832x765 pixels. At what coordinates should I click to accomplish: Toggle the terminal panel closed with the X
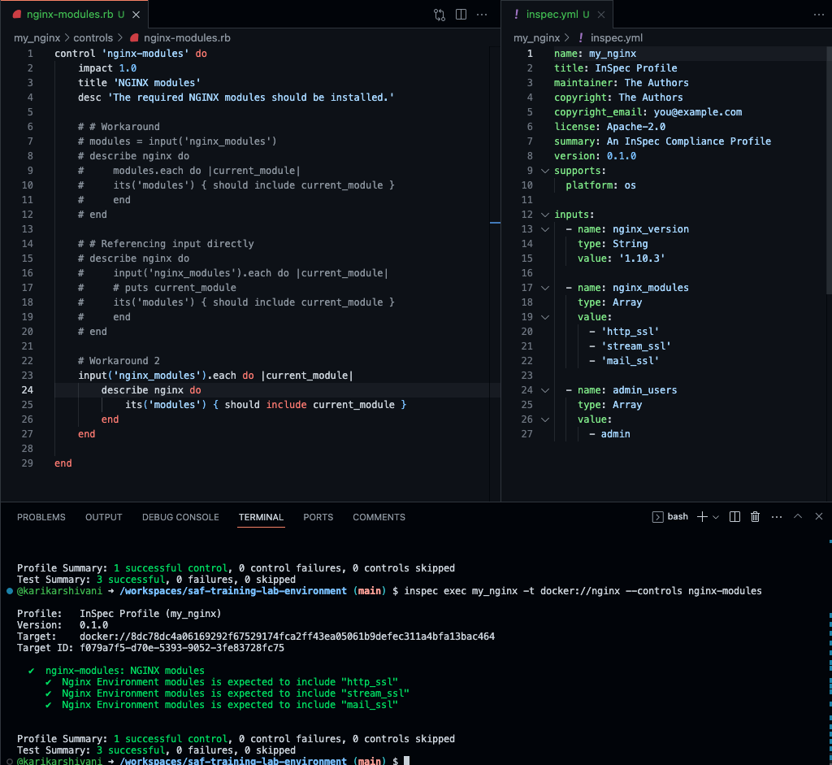[818, 516]
